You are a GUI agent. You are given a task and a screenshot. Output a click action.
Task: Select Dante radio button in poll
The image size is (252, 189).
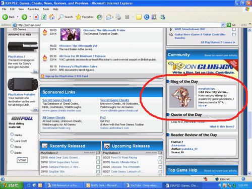pyautogui.click(x=12, y=152)
